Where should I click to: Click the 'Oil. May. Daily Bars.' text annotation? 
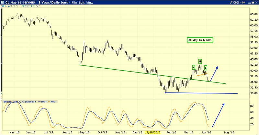(201, 40)
